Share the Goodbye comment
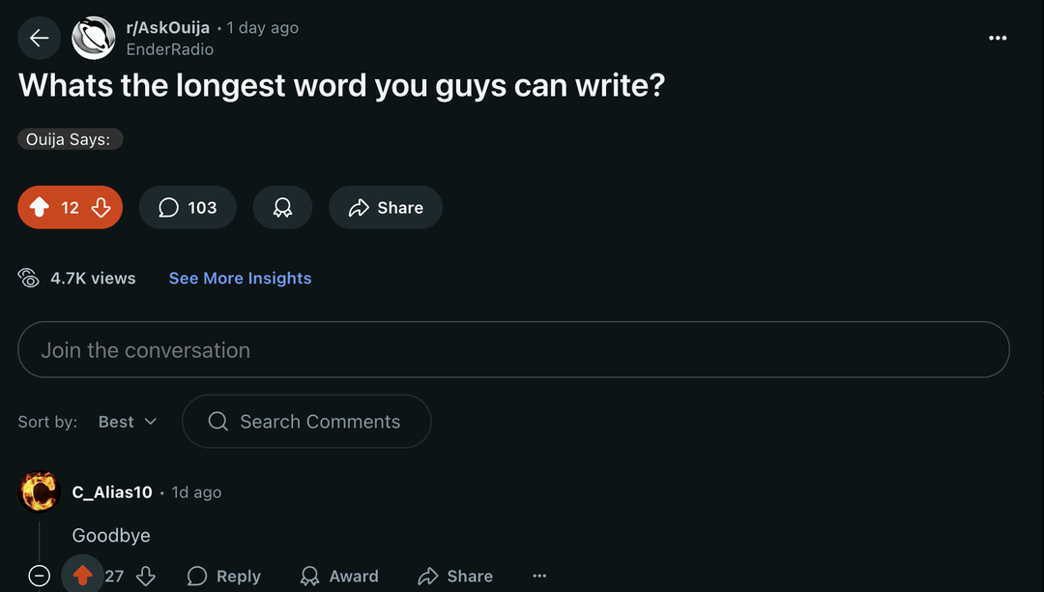Viewport: 1044px width, 592px height. pyautogui.click(x=455, y=576)
